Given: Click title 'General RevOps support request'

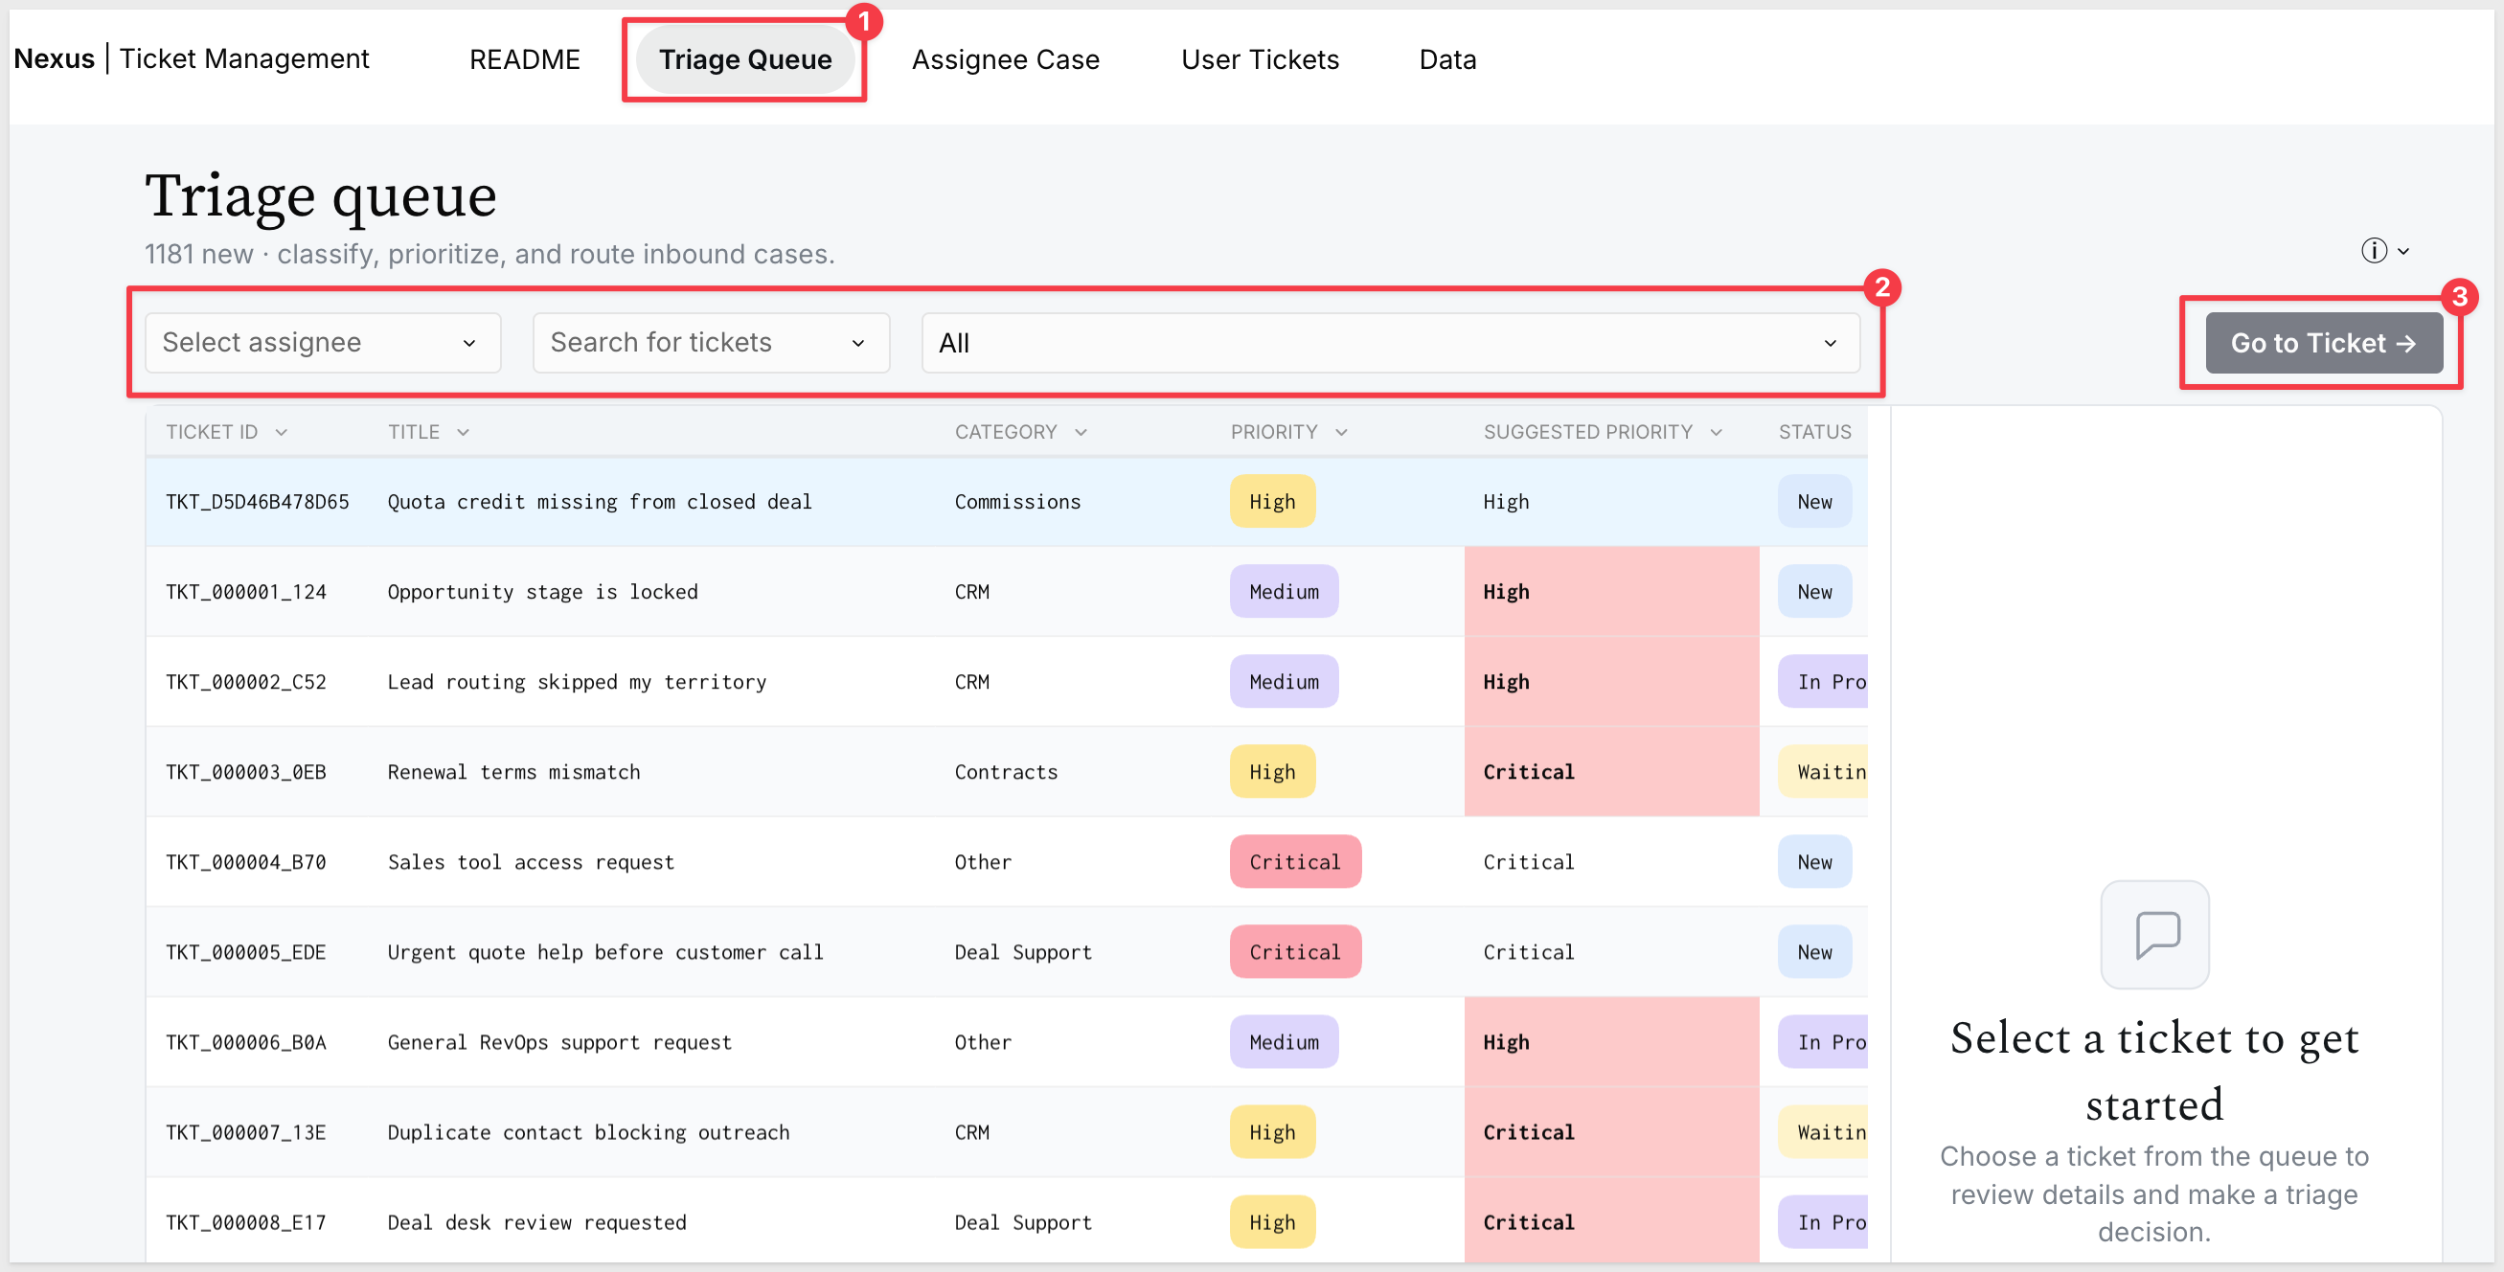Looking at the screenshot, I should click(x=559, y=1042).
